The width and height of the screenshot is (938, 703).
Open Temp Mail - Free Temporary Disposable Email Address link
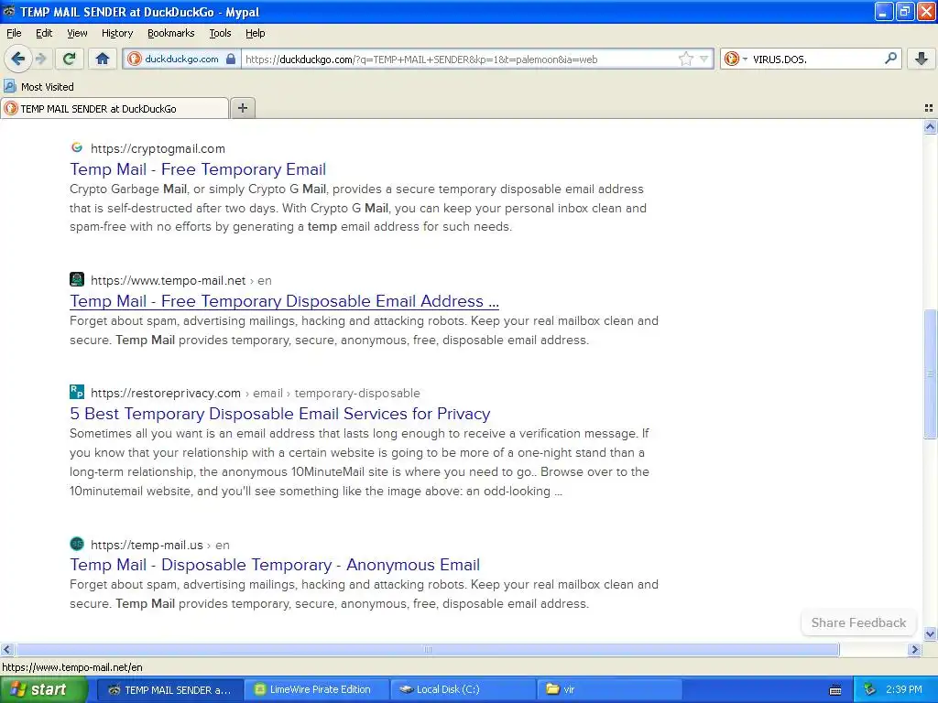pos(284,301)
